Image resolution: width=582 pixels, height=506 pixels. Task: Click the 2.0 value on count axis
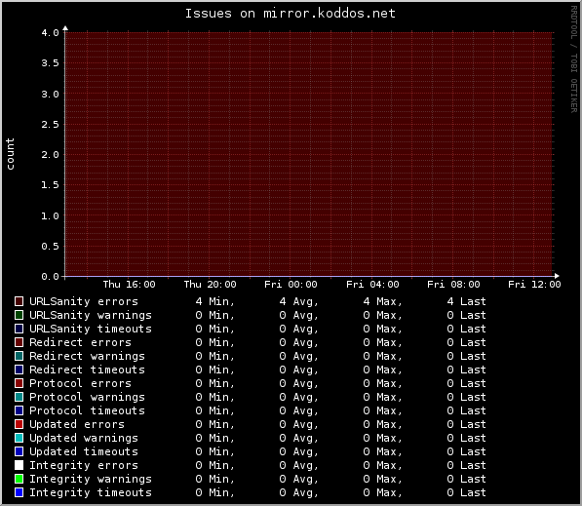[50, 154]
